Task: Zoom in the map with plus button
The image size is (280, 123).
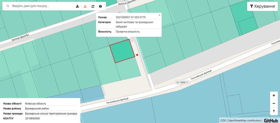Action: tap(274, 96)
